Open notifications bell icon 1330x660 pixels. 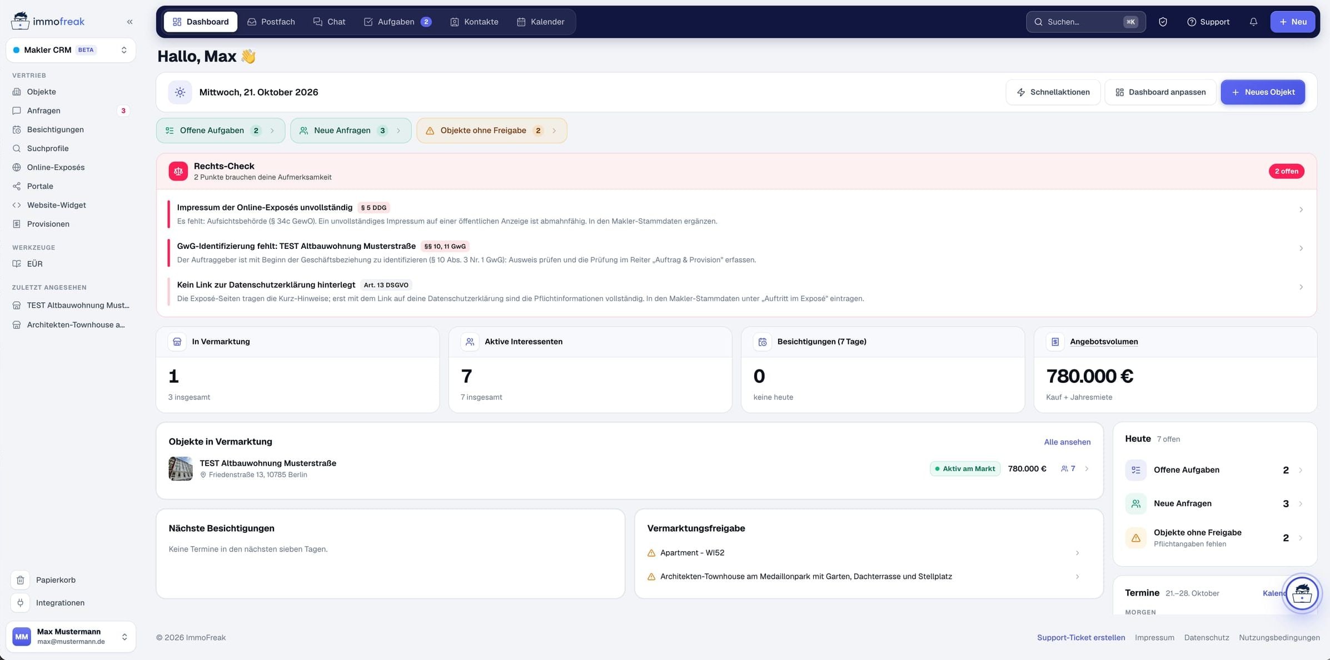point(1253,22)
